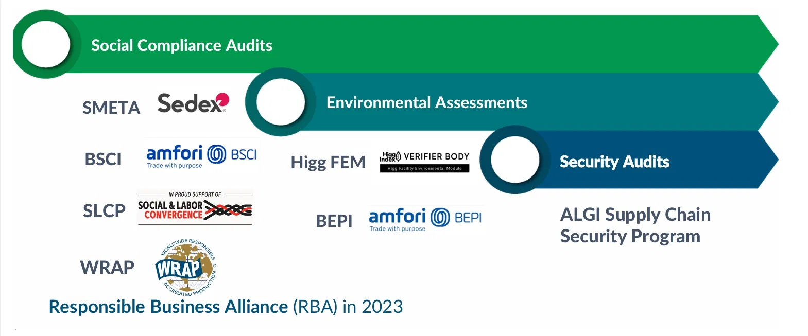The image size is (808, 336).
Task: Select the Security Audits heading
Action: click(614, 162)
